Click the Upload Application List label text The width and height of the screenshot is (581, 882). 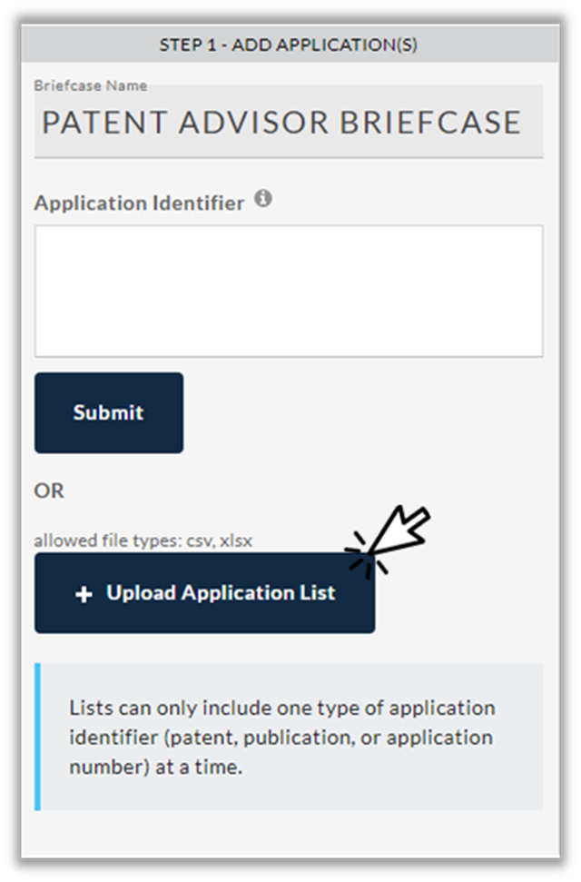coord(221,593)
